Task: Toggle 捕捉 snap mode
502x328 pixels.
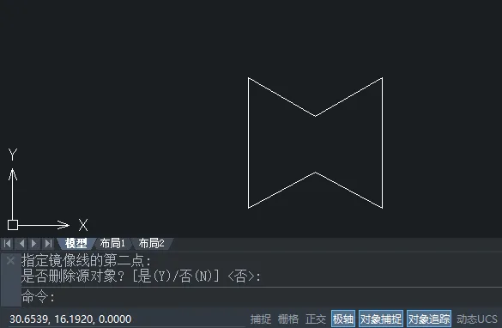Action: point(261,319)
